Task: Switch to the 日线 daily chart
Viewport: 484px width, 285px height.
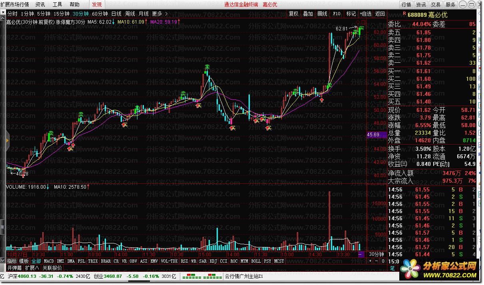Action: tap(116, 14)
